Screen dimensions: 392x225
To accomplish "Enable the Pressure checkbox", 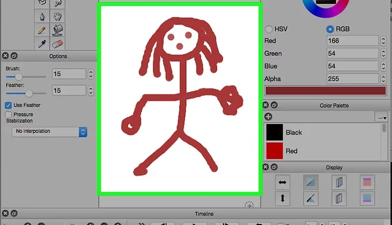I will 8,114.
